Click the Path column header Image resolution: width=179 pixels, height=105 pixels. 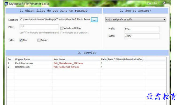pos(123,59)
